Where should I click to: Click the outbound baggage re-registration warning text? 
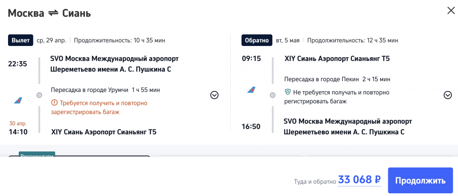103,108
